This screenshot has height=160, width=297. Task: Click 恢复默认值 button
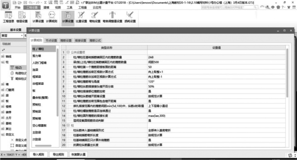(78, 154)
